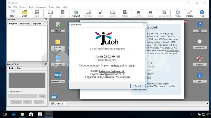Go to Previous document toolbar icon
The image size is (211, 118).
point(138,13)
